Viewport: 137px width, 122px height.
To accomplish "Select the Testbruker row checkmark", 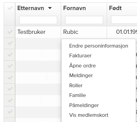I will [x=10, y=32].
